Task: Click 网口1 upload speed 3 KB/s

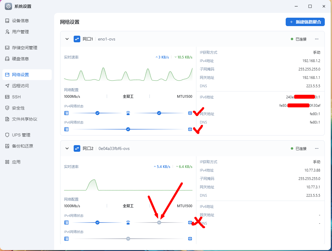Action: (162, 57)
